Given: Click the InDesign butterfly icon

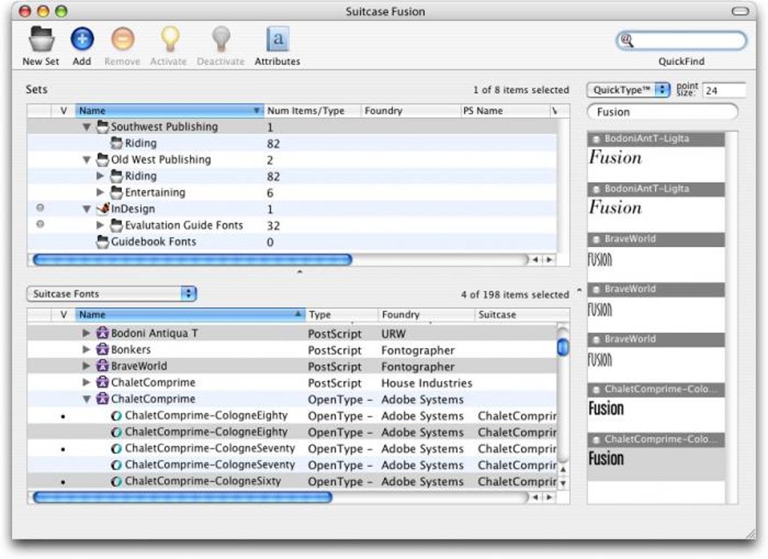Looking at the screenshot, I should [102, 209].
